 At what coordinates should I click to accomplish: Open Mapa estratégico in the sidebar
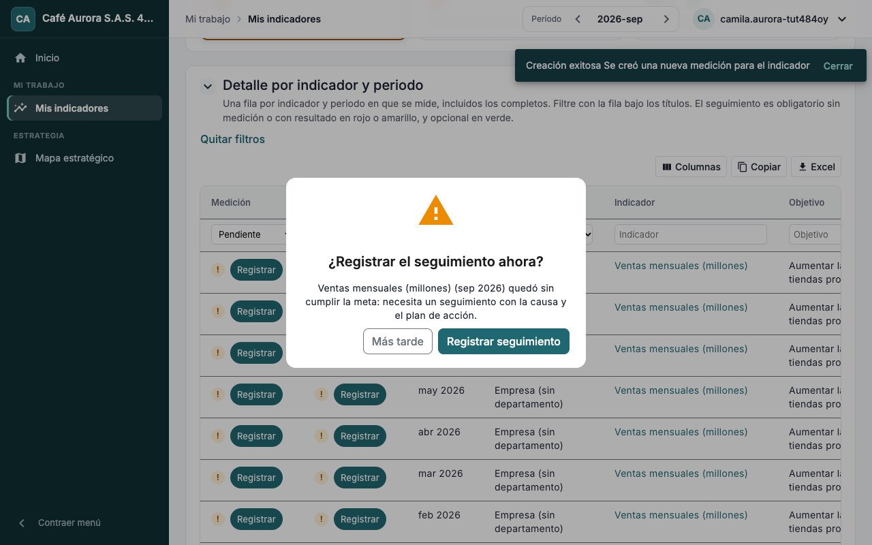click(x=84, y=158)
